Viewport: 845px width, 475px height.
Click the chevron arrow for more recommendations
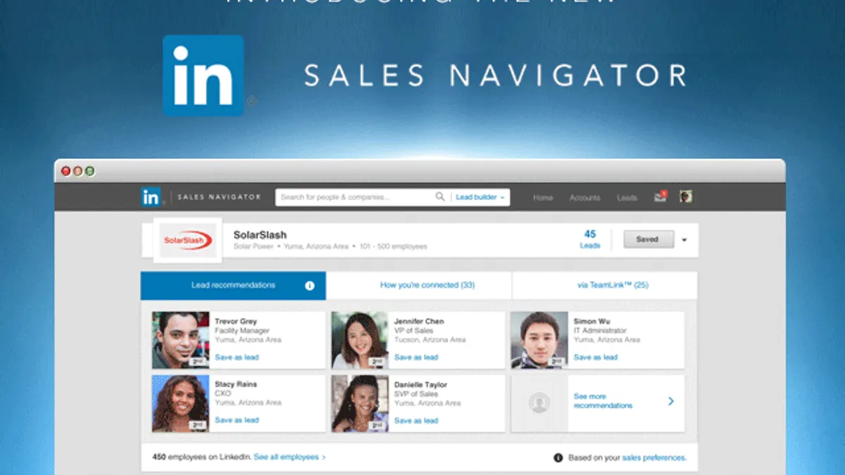point(671,401)
